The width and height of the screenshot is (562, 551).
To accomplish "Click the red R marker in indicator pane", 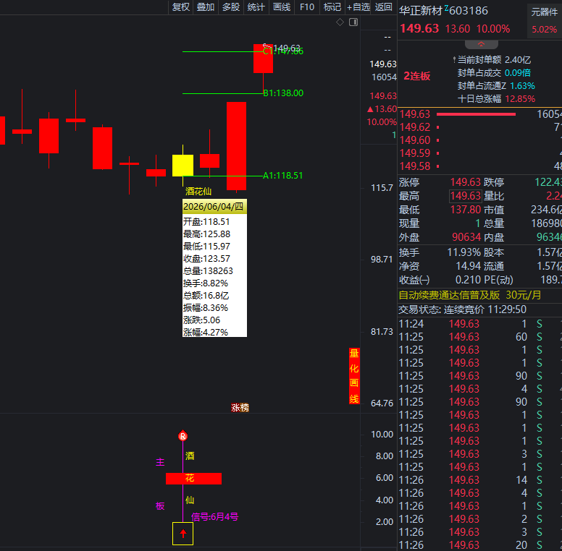I will 183,436.
